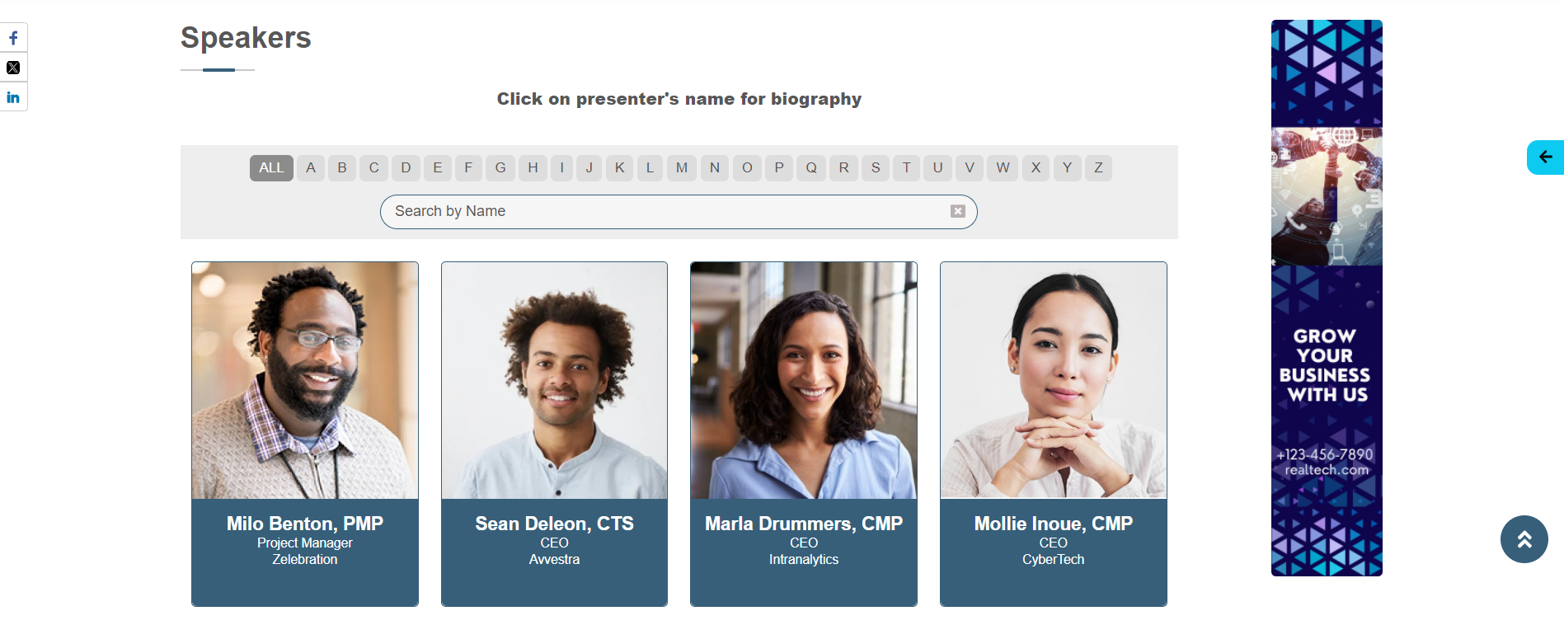The image size is (1564, 625).
Task: Click the scroll-to-top double chevron button
Action: (1524, 539)
